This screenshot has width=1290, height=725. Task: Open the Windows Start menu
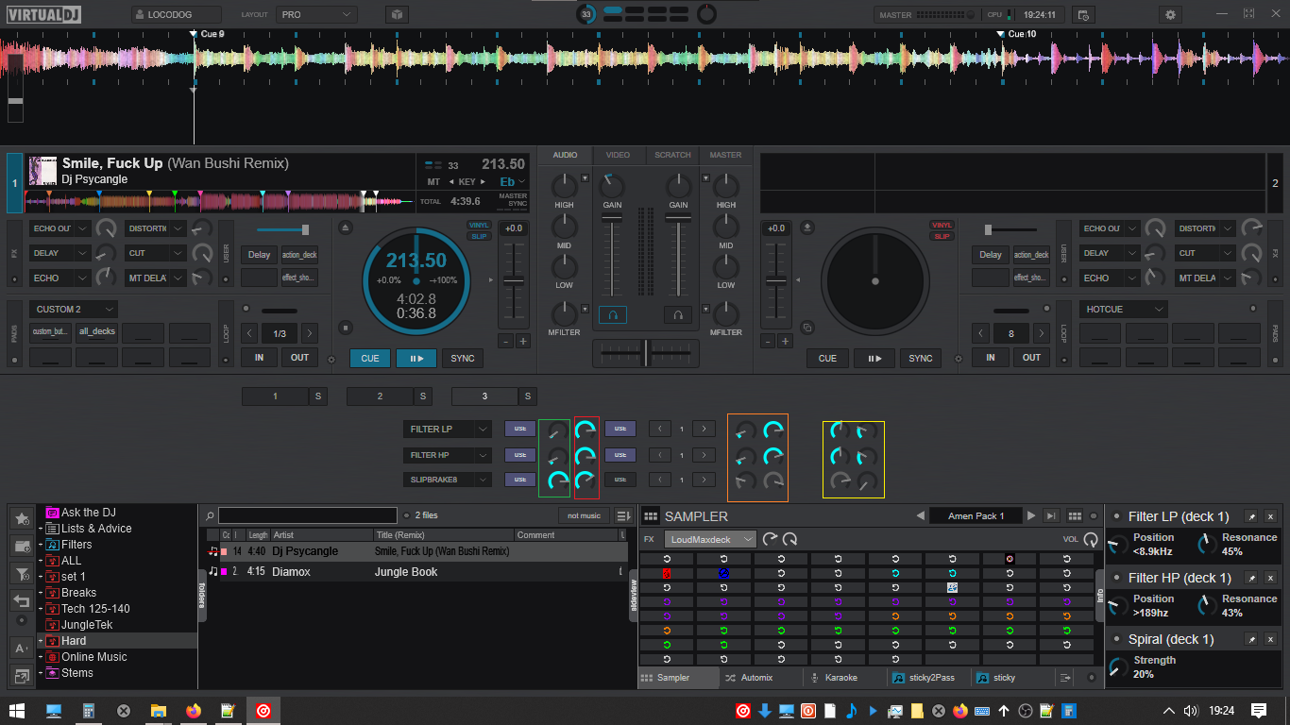(x=17, y=710)
